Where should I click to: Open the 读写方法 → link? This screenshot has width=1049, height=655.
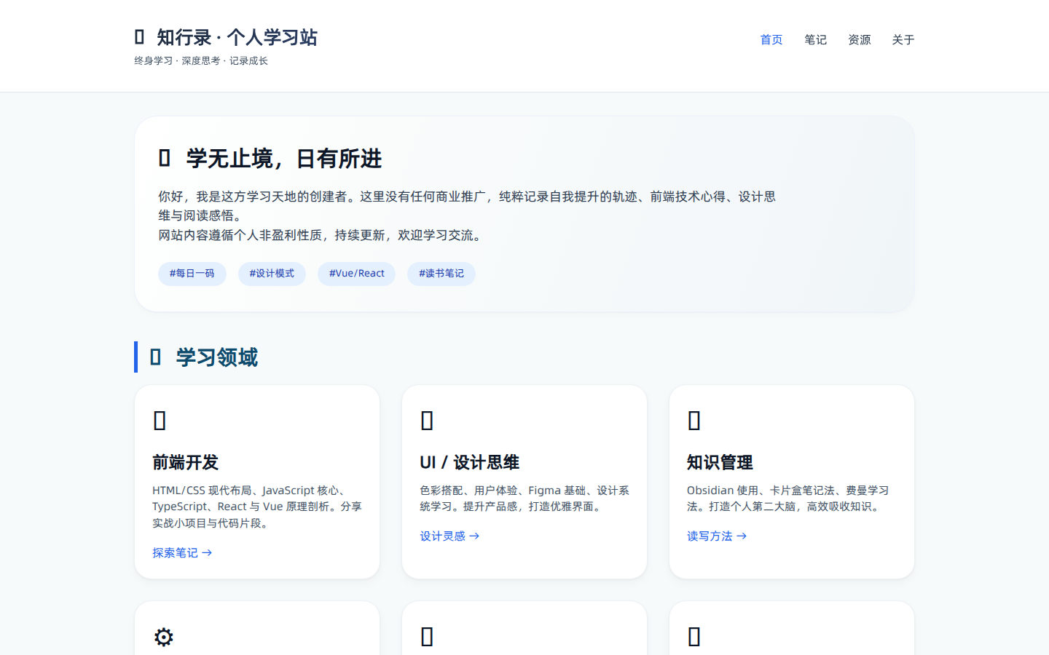pos(717,536)
